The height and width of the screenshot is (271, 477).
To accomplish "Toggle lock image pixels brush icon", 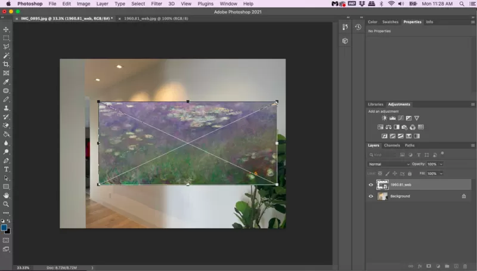I will coord(387,174).
